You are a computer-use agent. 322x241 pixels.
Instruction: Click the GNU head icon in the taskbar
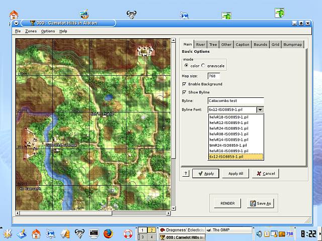pyautogui.click(x=79, y=233)
